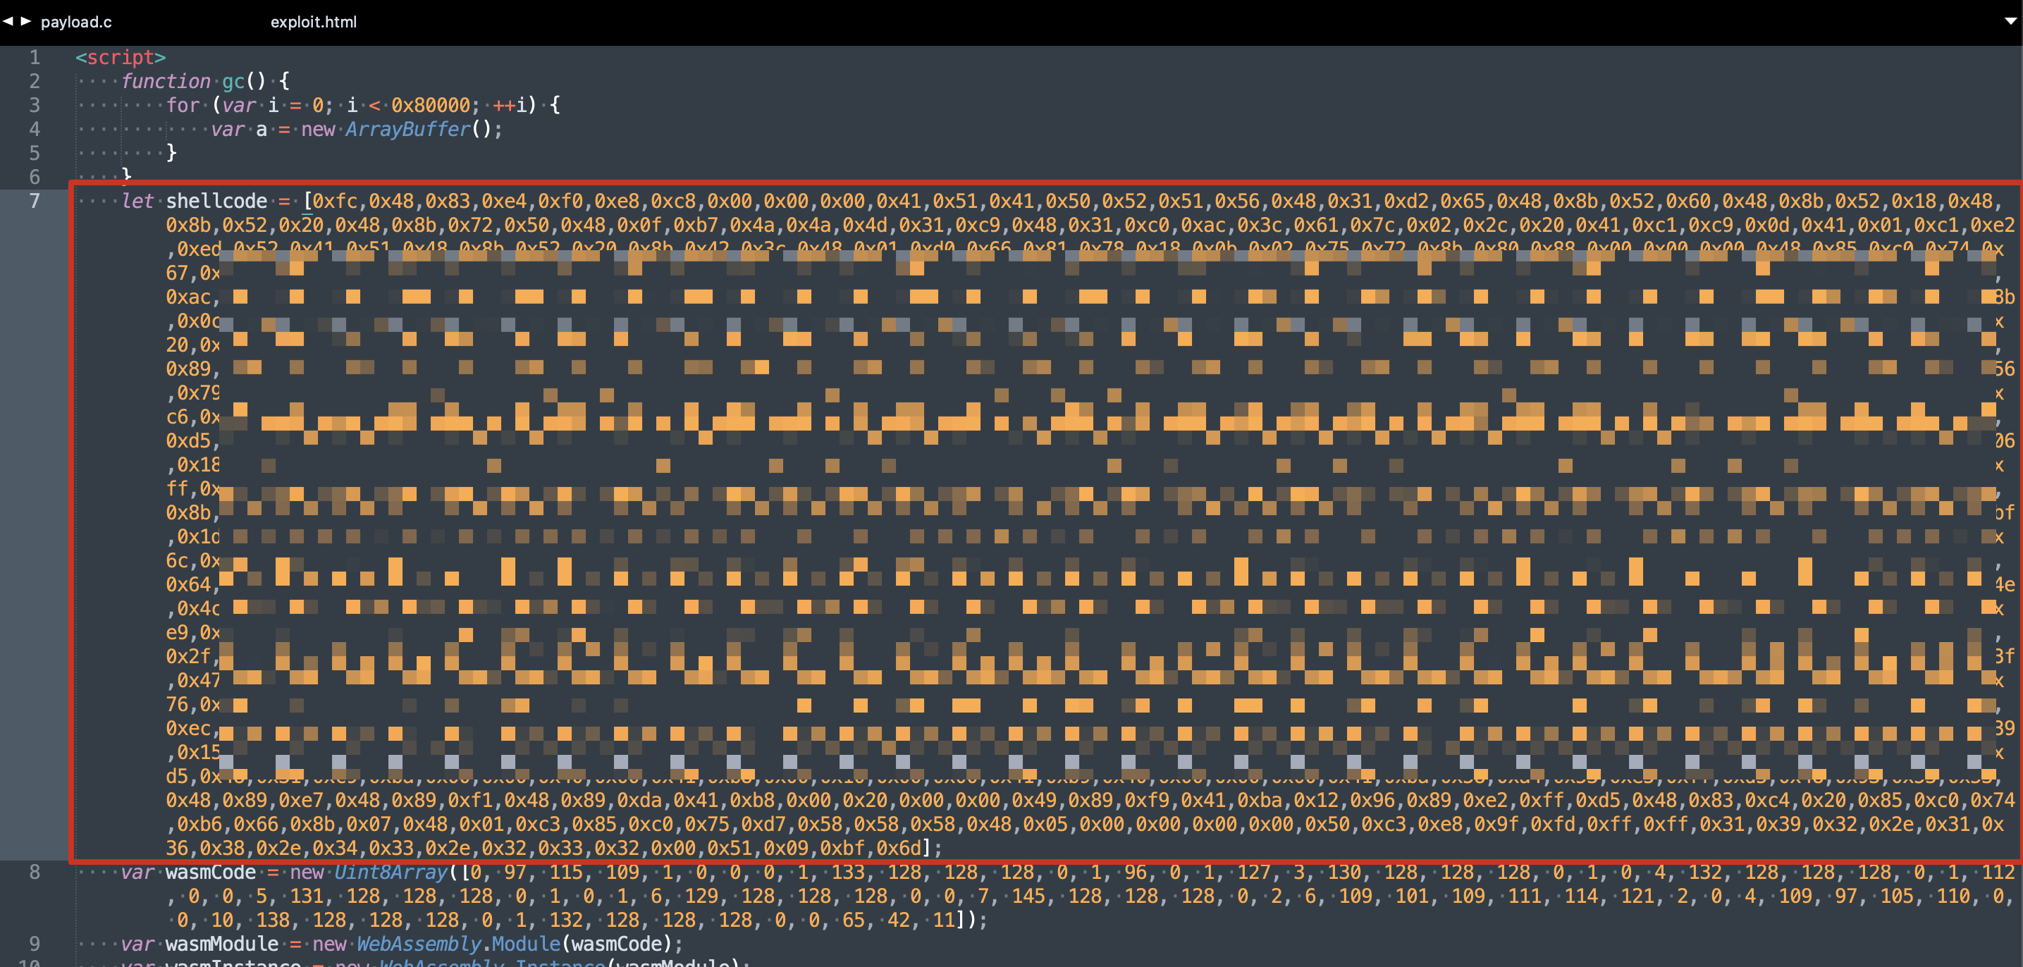Click the wasmModule variable on line 9

point(221,944)
